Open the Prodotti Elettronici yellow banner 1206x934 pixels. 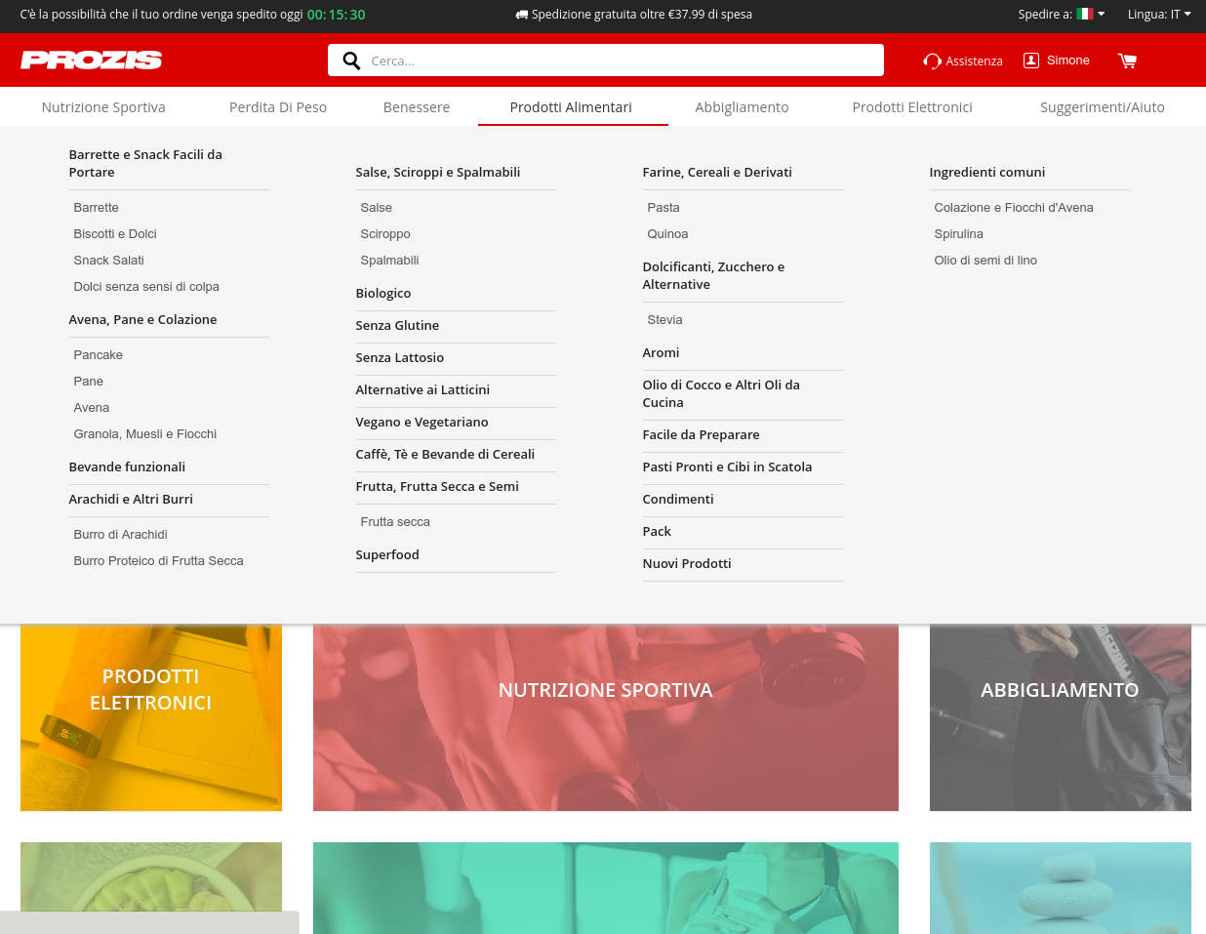click(x=151, y=717)
